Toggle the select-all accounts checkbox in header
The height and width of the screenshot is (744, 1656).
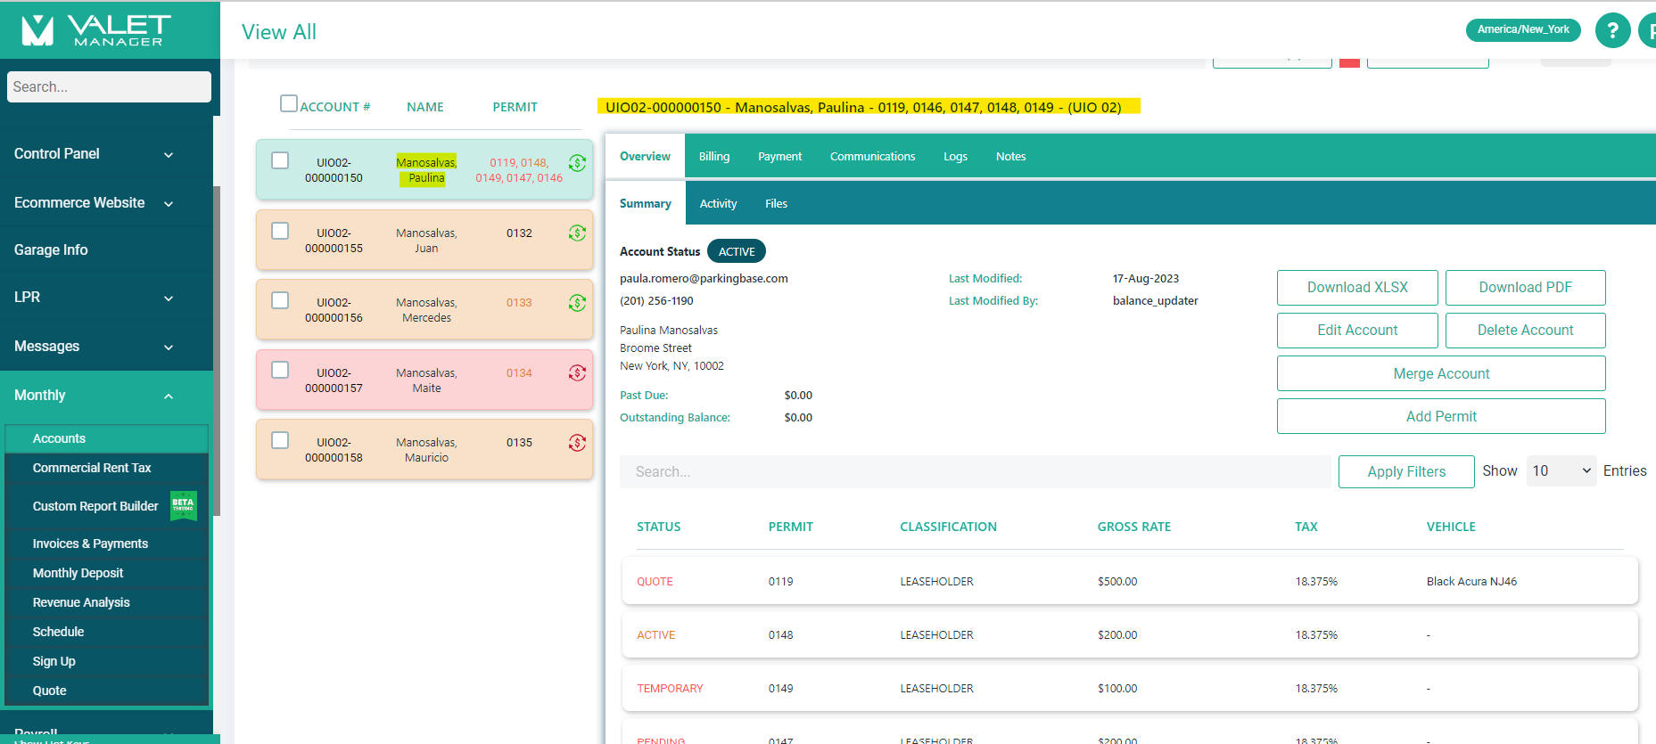click(289, 104)
